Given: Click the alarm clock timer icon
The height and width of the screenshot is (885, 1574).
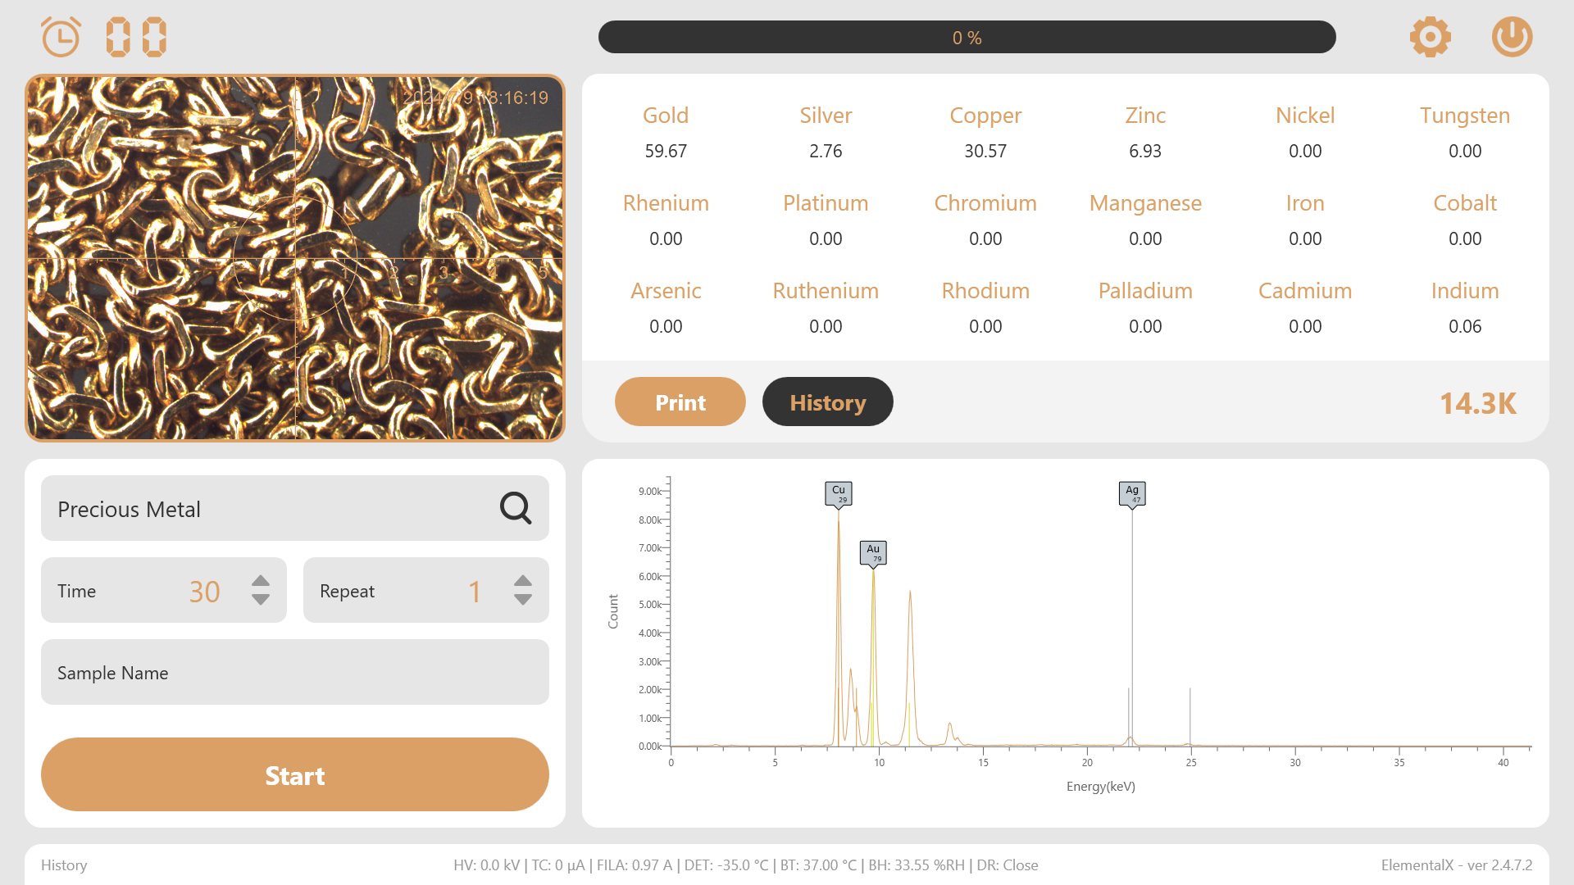Looking at the screenshot, I should click(61, 37).
